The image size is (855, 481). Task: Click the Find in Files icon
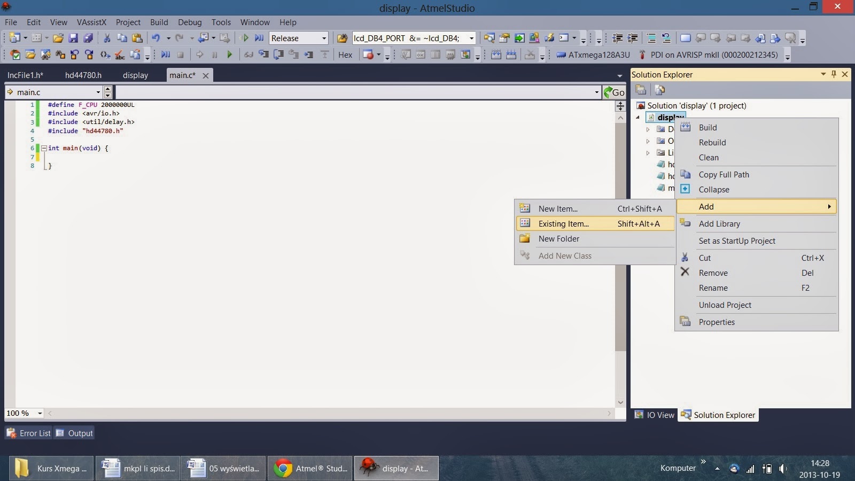click(342, 38)
